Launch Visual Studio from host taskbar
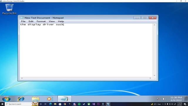 [x=93, y=104]
